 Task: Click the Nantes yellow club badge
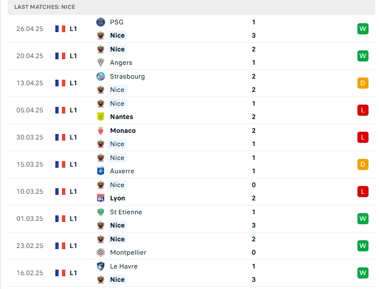(x=101, y=117)
